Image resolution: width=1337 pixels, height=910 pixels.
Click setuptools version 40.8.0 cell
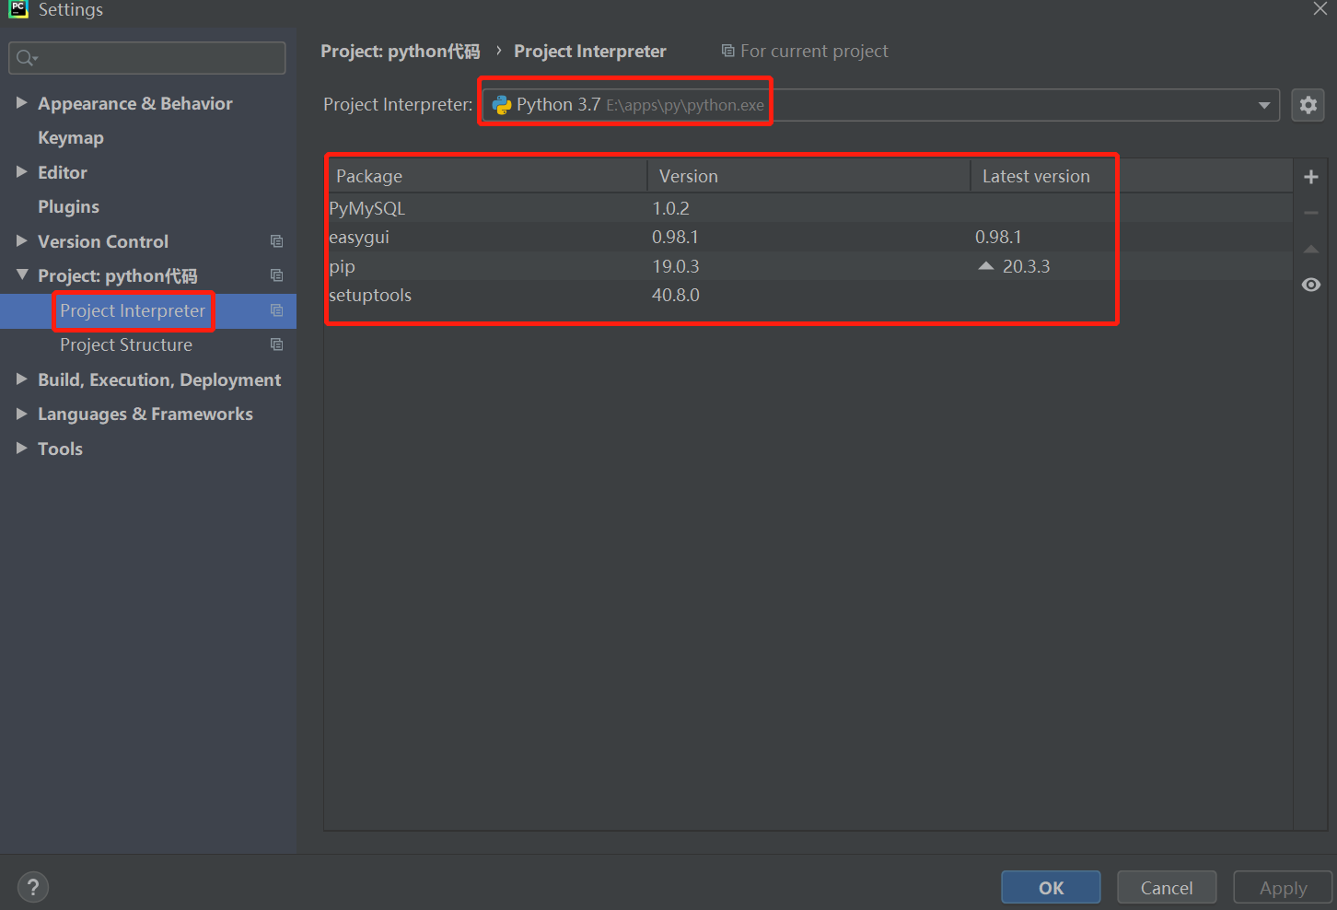(x=676, y=295)
